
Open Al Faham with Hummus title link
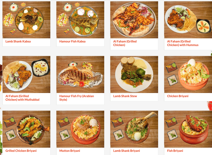pyautogui.click(x=183, y=43)
